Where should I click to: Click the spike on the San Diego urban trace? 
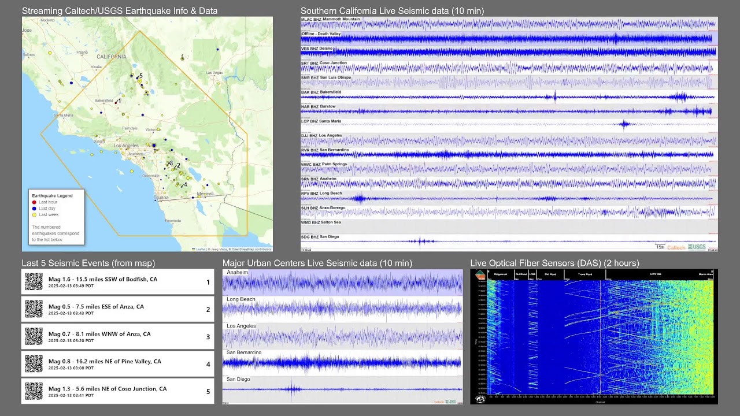coord(293,389)
